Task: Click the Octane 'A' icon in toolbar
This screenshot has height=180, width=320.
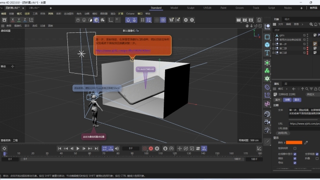Action: pyautogui.click(x=192, y=20)
